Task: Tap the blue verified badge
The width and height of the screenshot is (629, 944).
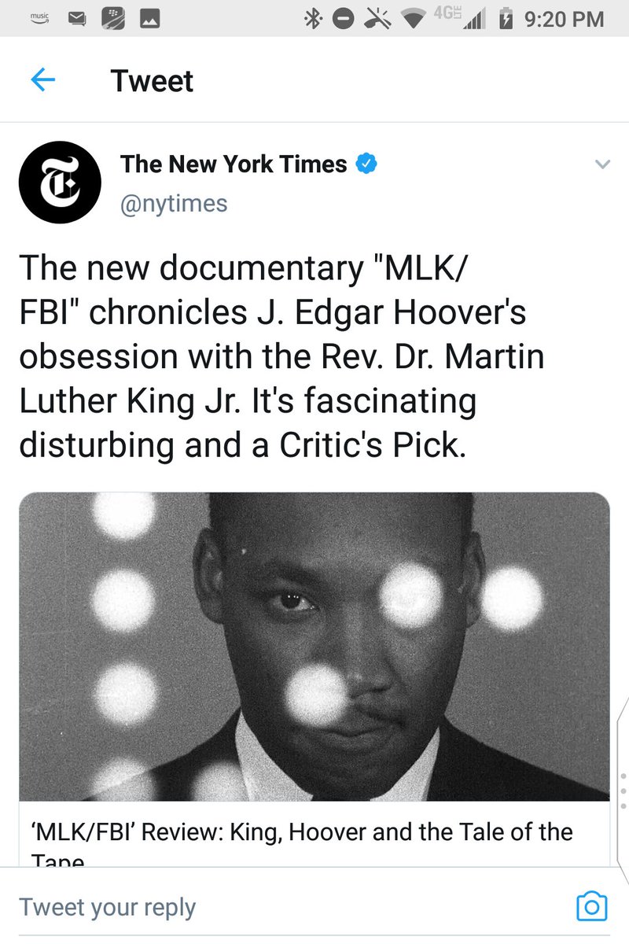Action: click(x=367, y=164)
